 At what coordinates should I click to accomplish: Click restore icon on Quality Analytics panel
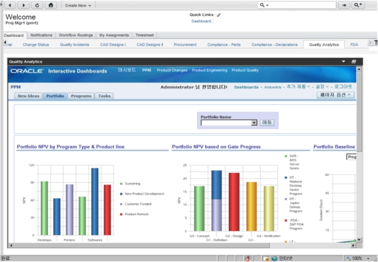tap(354, 62)
